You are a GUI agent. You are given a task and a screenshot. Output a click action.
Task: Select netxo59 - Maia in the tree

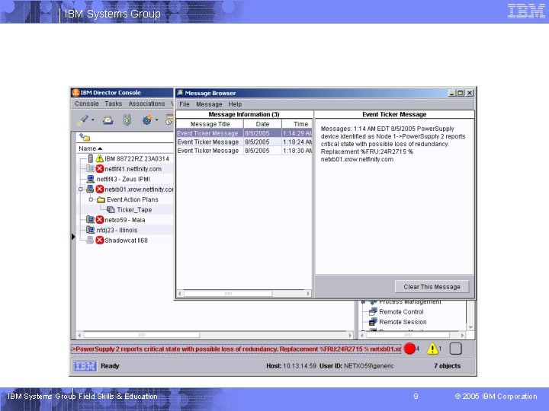tap(124, 220)
